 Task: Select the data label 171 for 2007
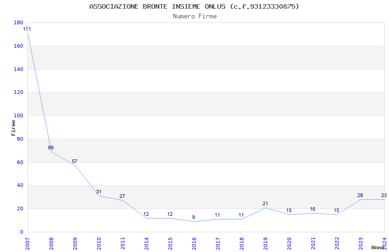(x=27, y=29)
